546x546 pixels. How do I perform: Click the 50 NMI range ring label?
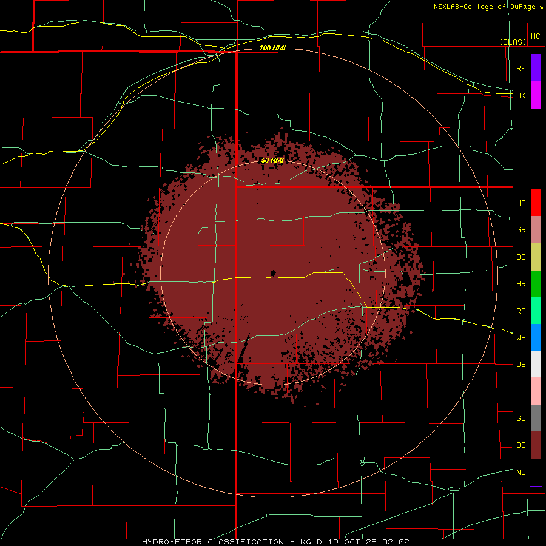click(x=272, y=160)
